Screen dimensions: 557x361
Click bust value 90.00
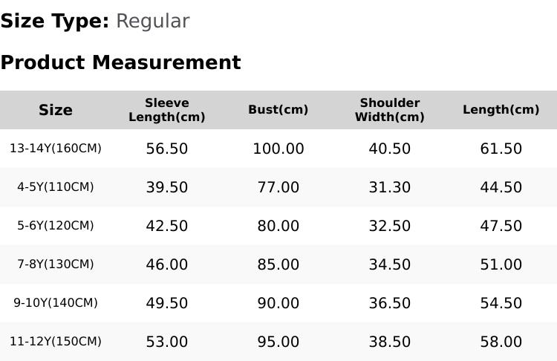(x=278, y=303)
